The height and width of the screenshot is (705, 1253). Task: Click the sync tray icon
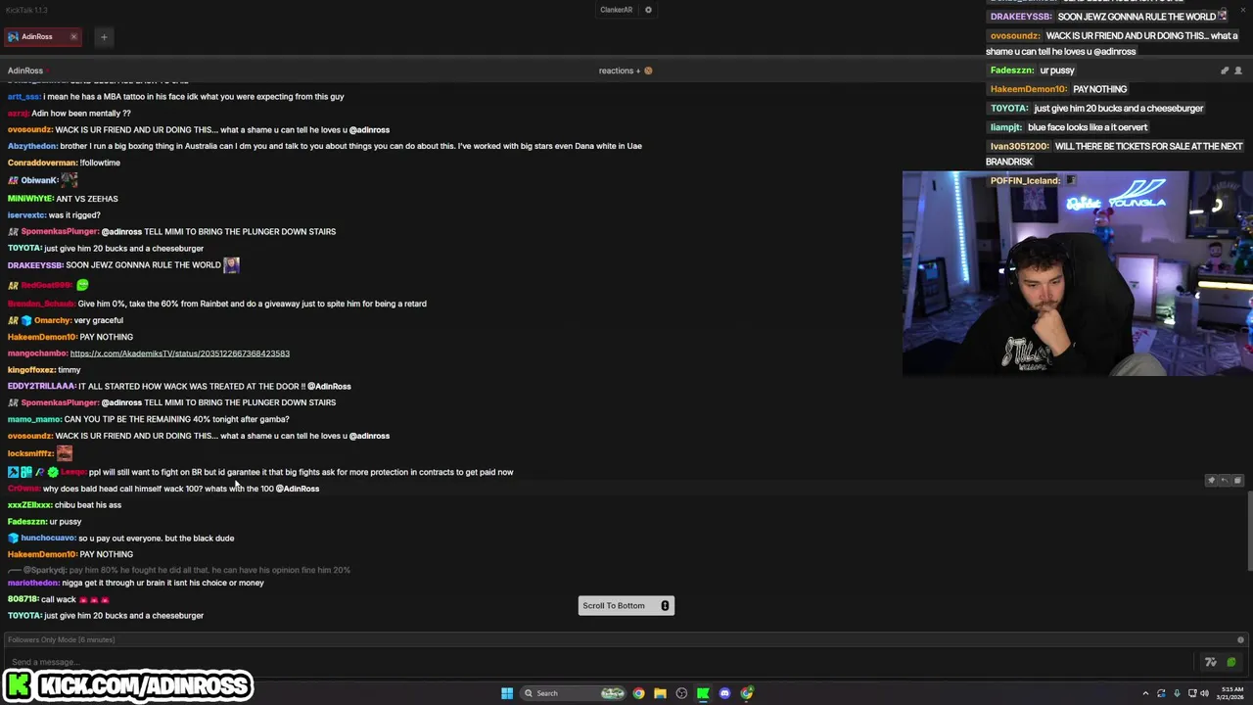point(1161,693)
